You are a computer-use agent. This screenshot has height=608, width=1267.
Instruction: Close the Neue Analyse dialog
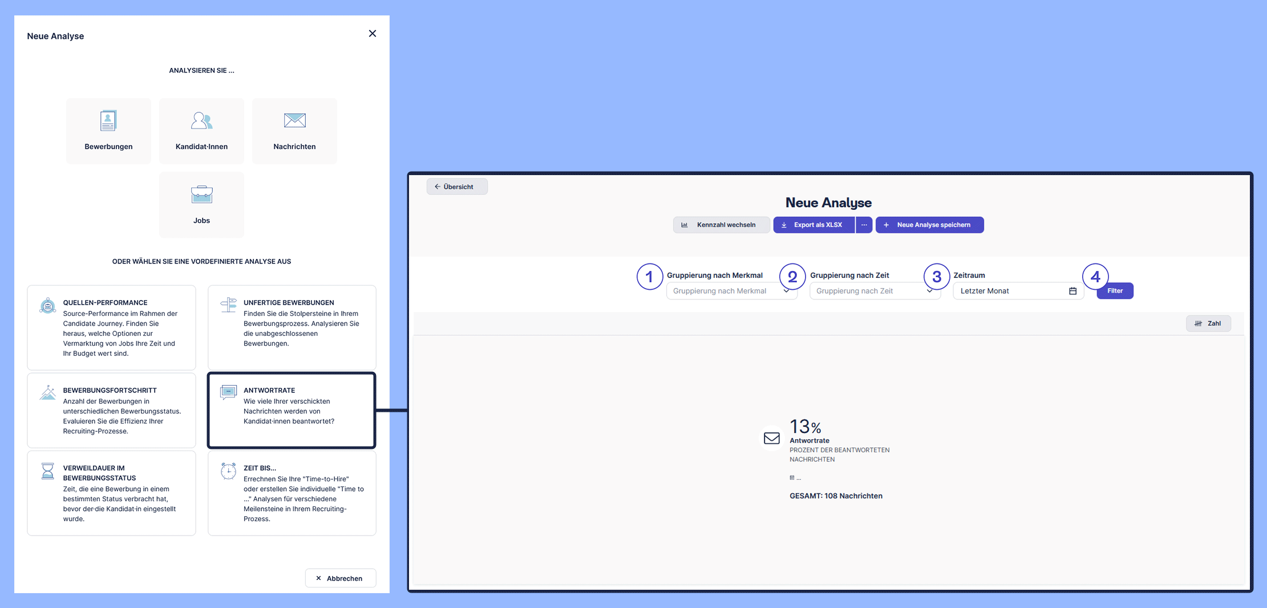(372, 34)
